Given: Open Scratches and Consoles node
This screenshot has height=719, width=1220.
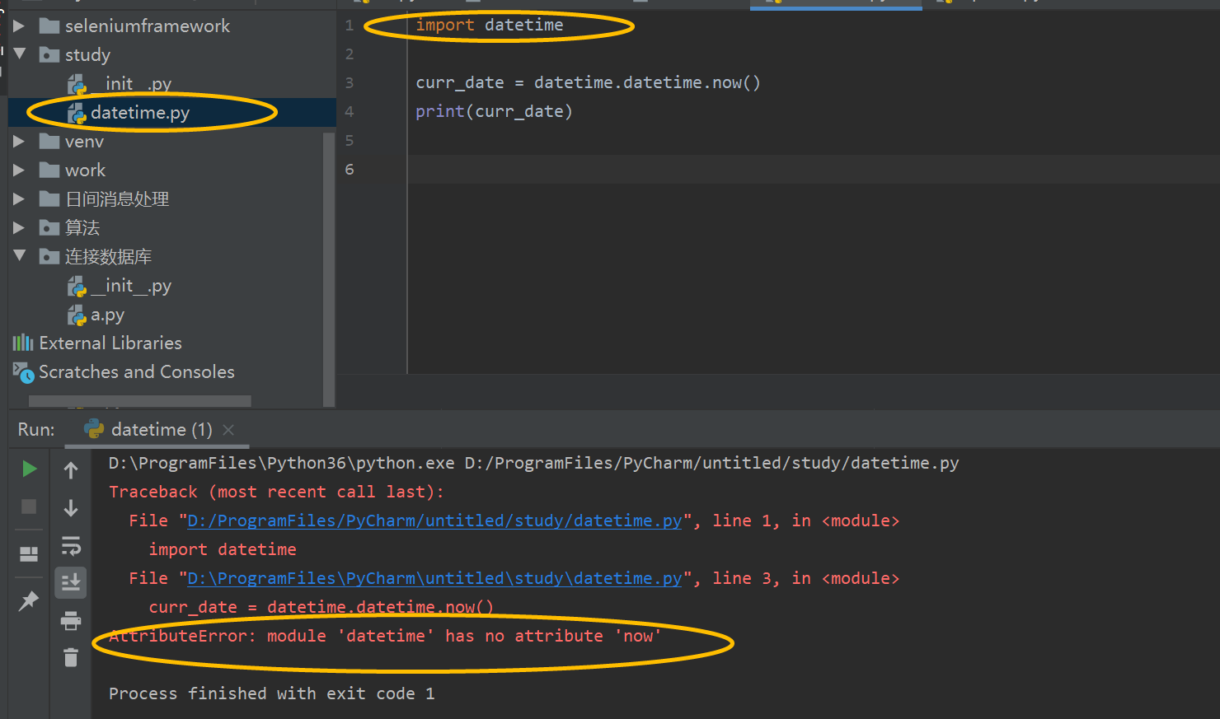Looking at the screenshot, I should click(x=137, y=372).
